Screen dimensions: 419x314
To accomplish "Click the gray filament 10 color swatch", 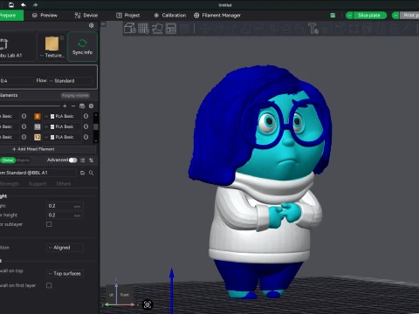I will [x=38, y=126].
